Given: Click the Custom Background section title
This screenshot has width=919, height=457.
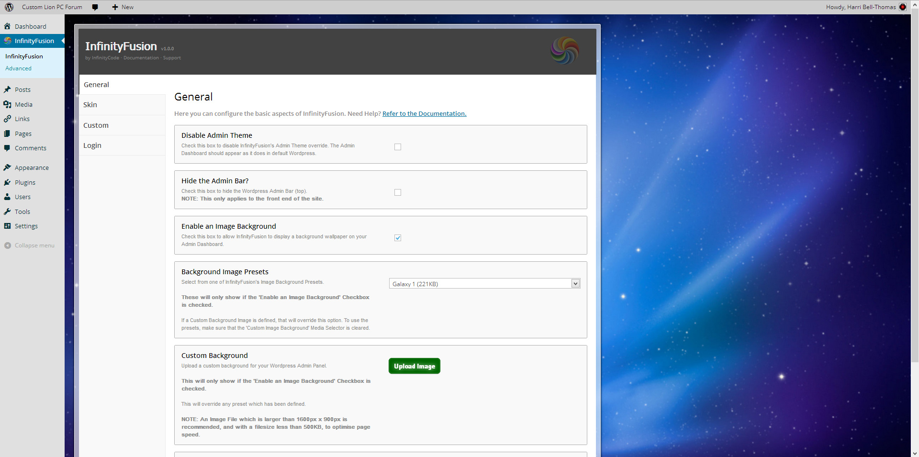Looking at the screenshot, I should click(214, 356).
